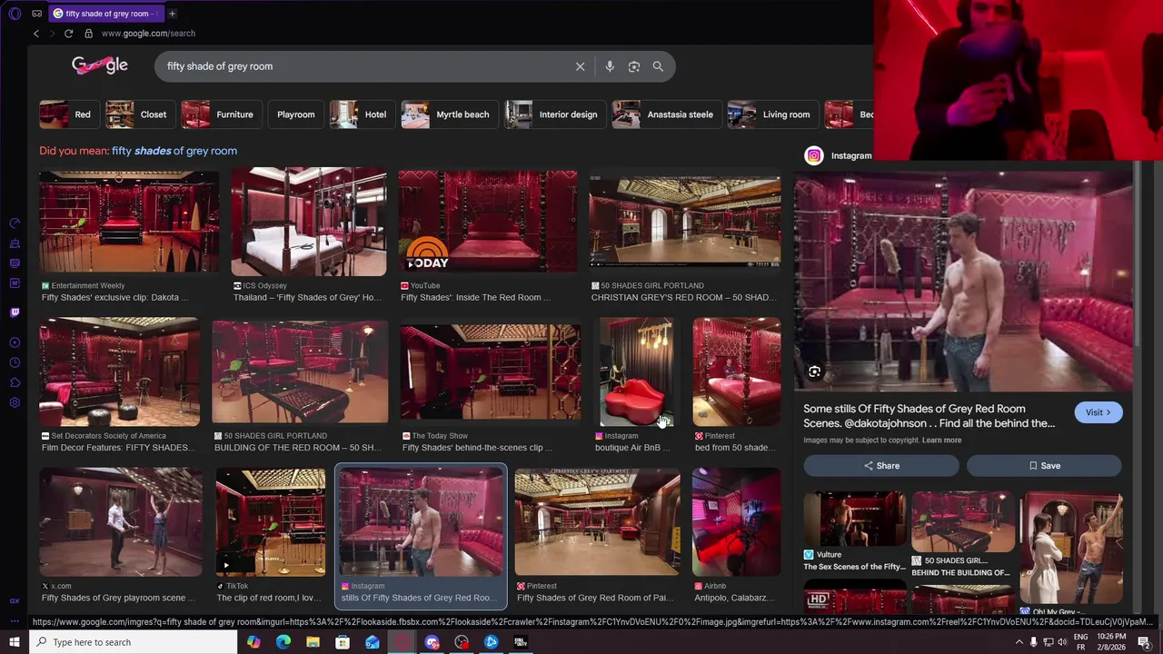Open the sidebar settings gear
The width and height of the screenshot is (1163, 654).
pyautogui.click(x=15, y=402)
